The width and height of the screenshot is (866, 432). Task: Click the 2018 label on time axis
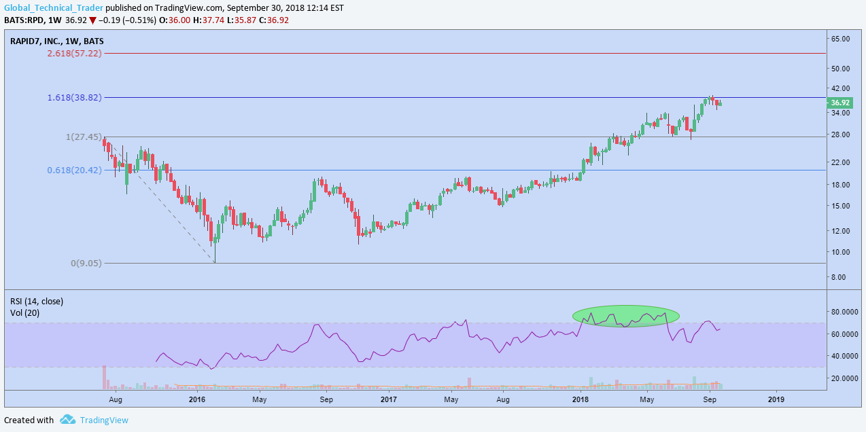point(580,399)
